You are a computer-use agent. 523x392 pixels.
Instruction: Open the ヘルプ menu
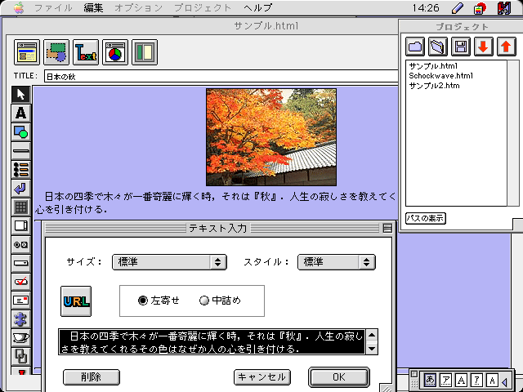tap(257, 7)
